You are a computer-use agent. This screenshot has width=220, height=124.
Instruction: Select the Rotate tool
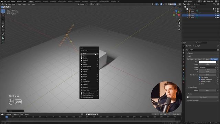(3, 23)
